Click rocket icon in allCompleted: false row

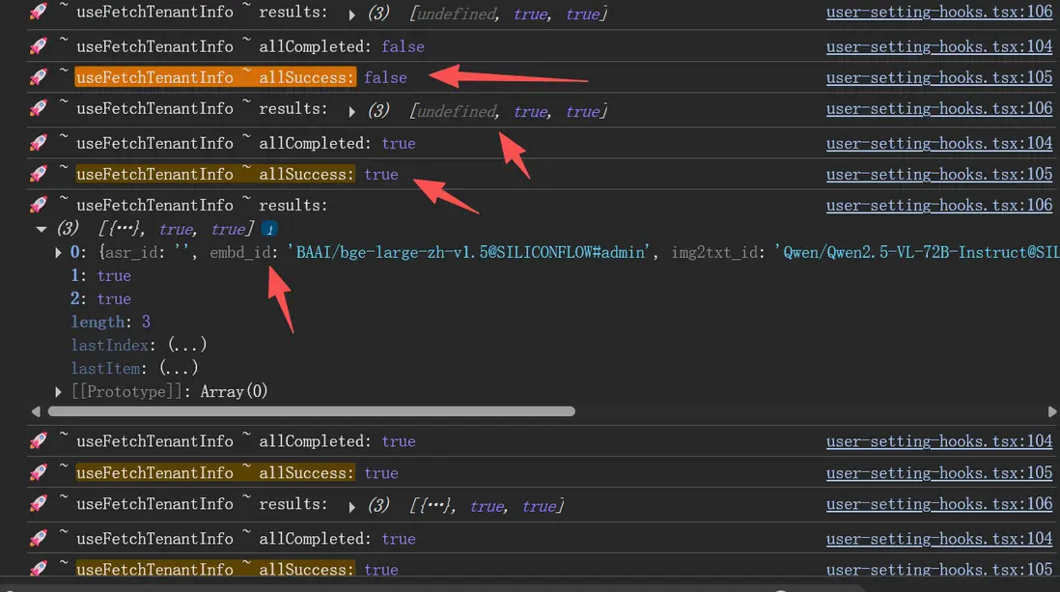click(39, 46)
